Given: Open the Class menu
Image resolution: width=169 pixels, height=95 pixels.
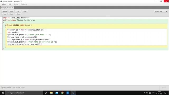Looking at the screenshot, I should click(x=4, y=4).
